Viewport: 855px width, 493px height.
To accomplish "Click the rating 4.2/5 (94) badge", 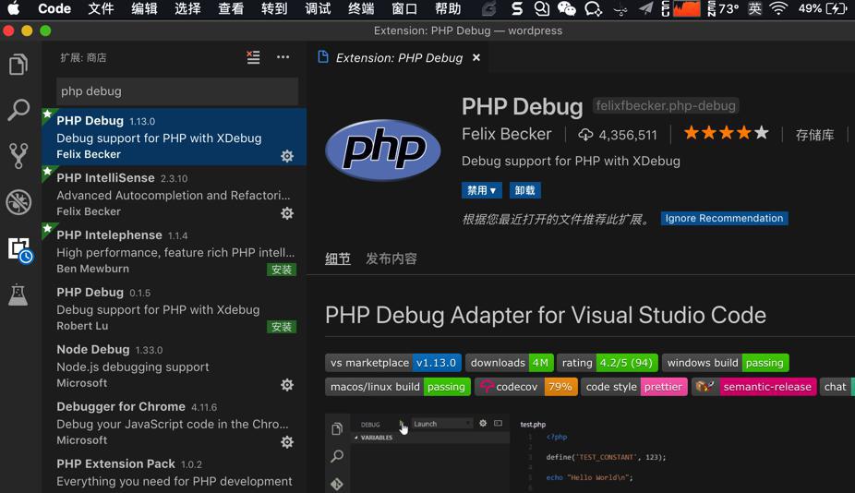I will tap(607, 363).
